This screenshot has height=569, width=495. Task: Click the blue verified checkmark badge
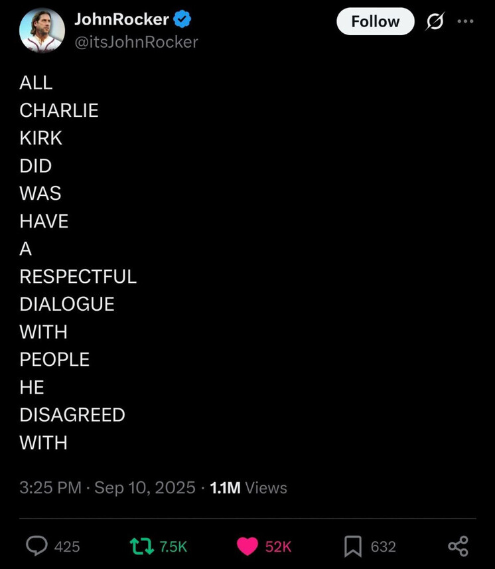coord(182,20)
